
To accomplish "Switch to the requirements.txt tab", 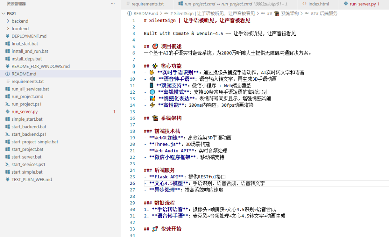I will [x=146, y=4].
